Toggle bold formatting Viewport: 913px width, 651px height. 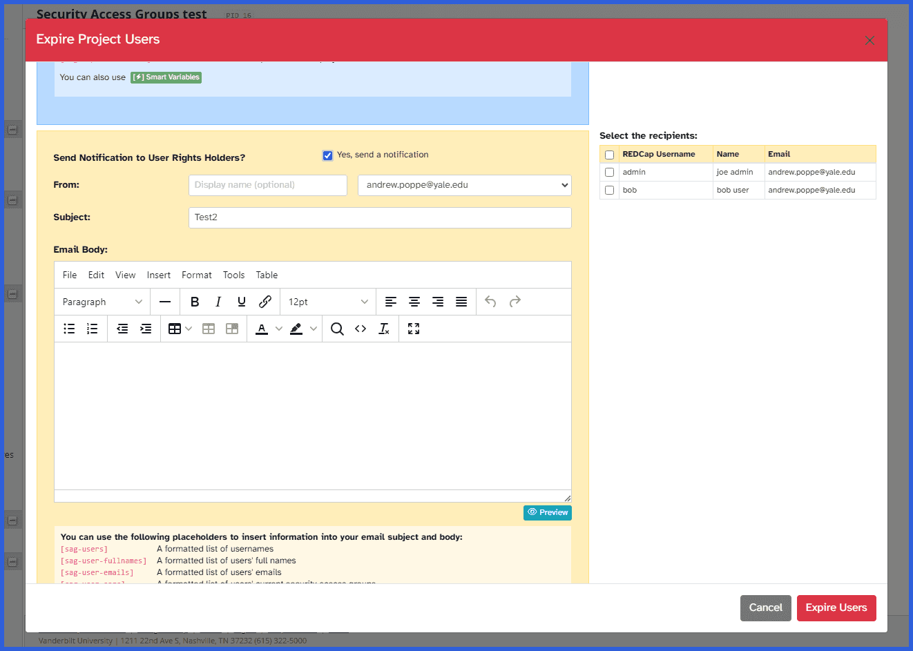coord(195,302)
